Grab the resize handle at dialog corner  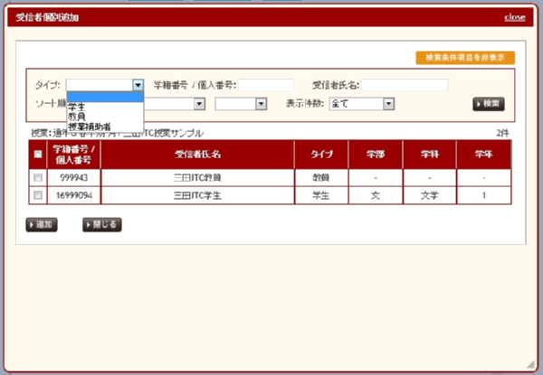[x=530, y=362]
